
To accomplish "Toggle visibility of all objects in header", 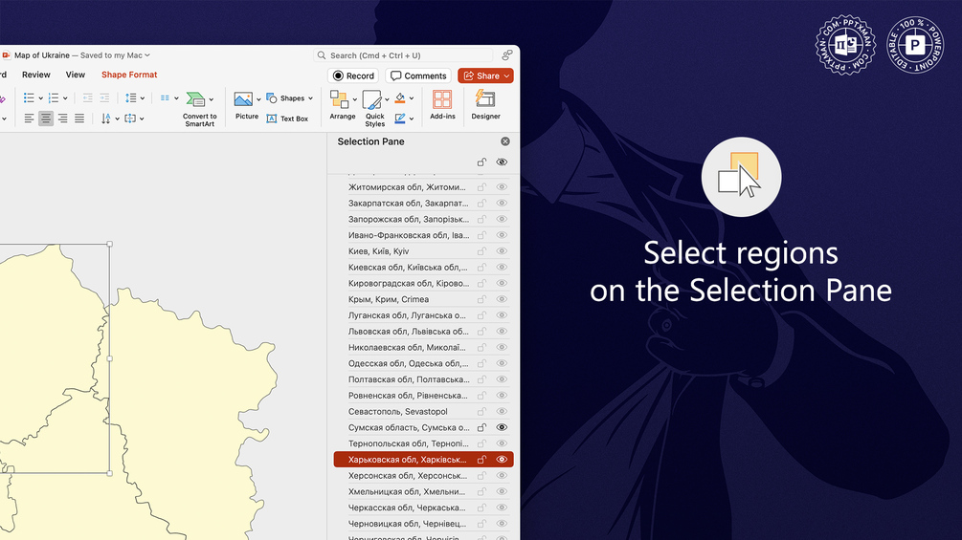I will pos(502,162).
